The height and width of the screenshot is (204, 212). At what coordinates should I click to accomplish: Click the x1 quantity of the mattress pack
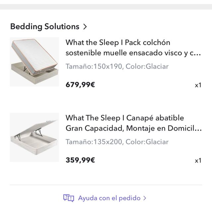[198, 85]
